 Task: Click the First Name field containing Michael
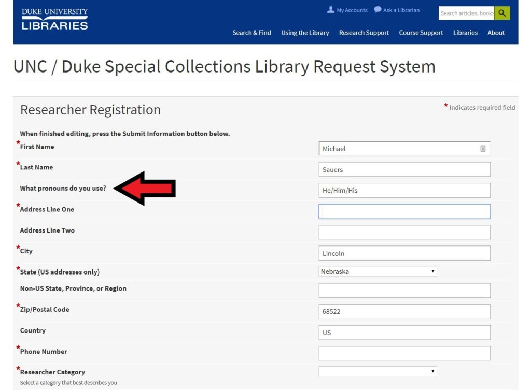(404, 149)
